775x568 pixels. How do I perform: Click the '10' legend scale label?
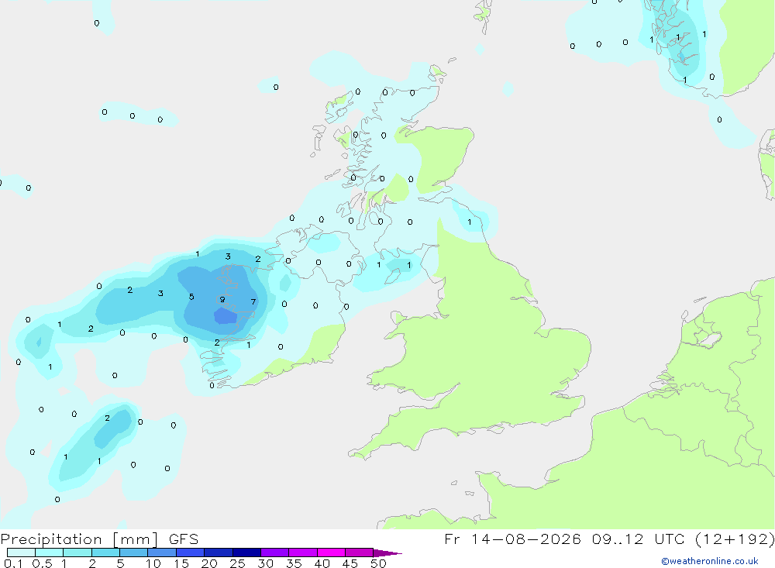153,563
